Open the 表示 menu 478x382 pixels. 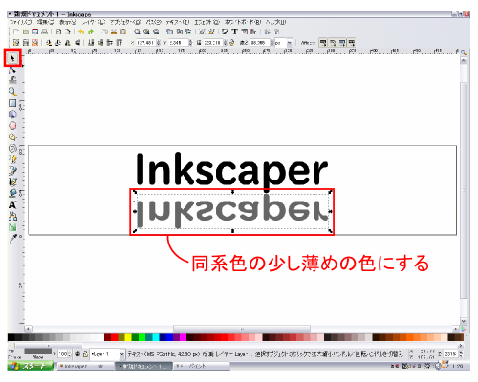(68, 22)
